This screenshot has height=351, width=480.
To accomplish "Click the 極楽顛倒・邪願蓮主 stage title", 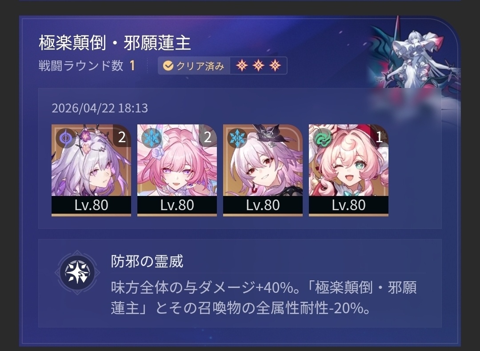I will 115,43.
